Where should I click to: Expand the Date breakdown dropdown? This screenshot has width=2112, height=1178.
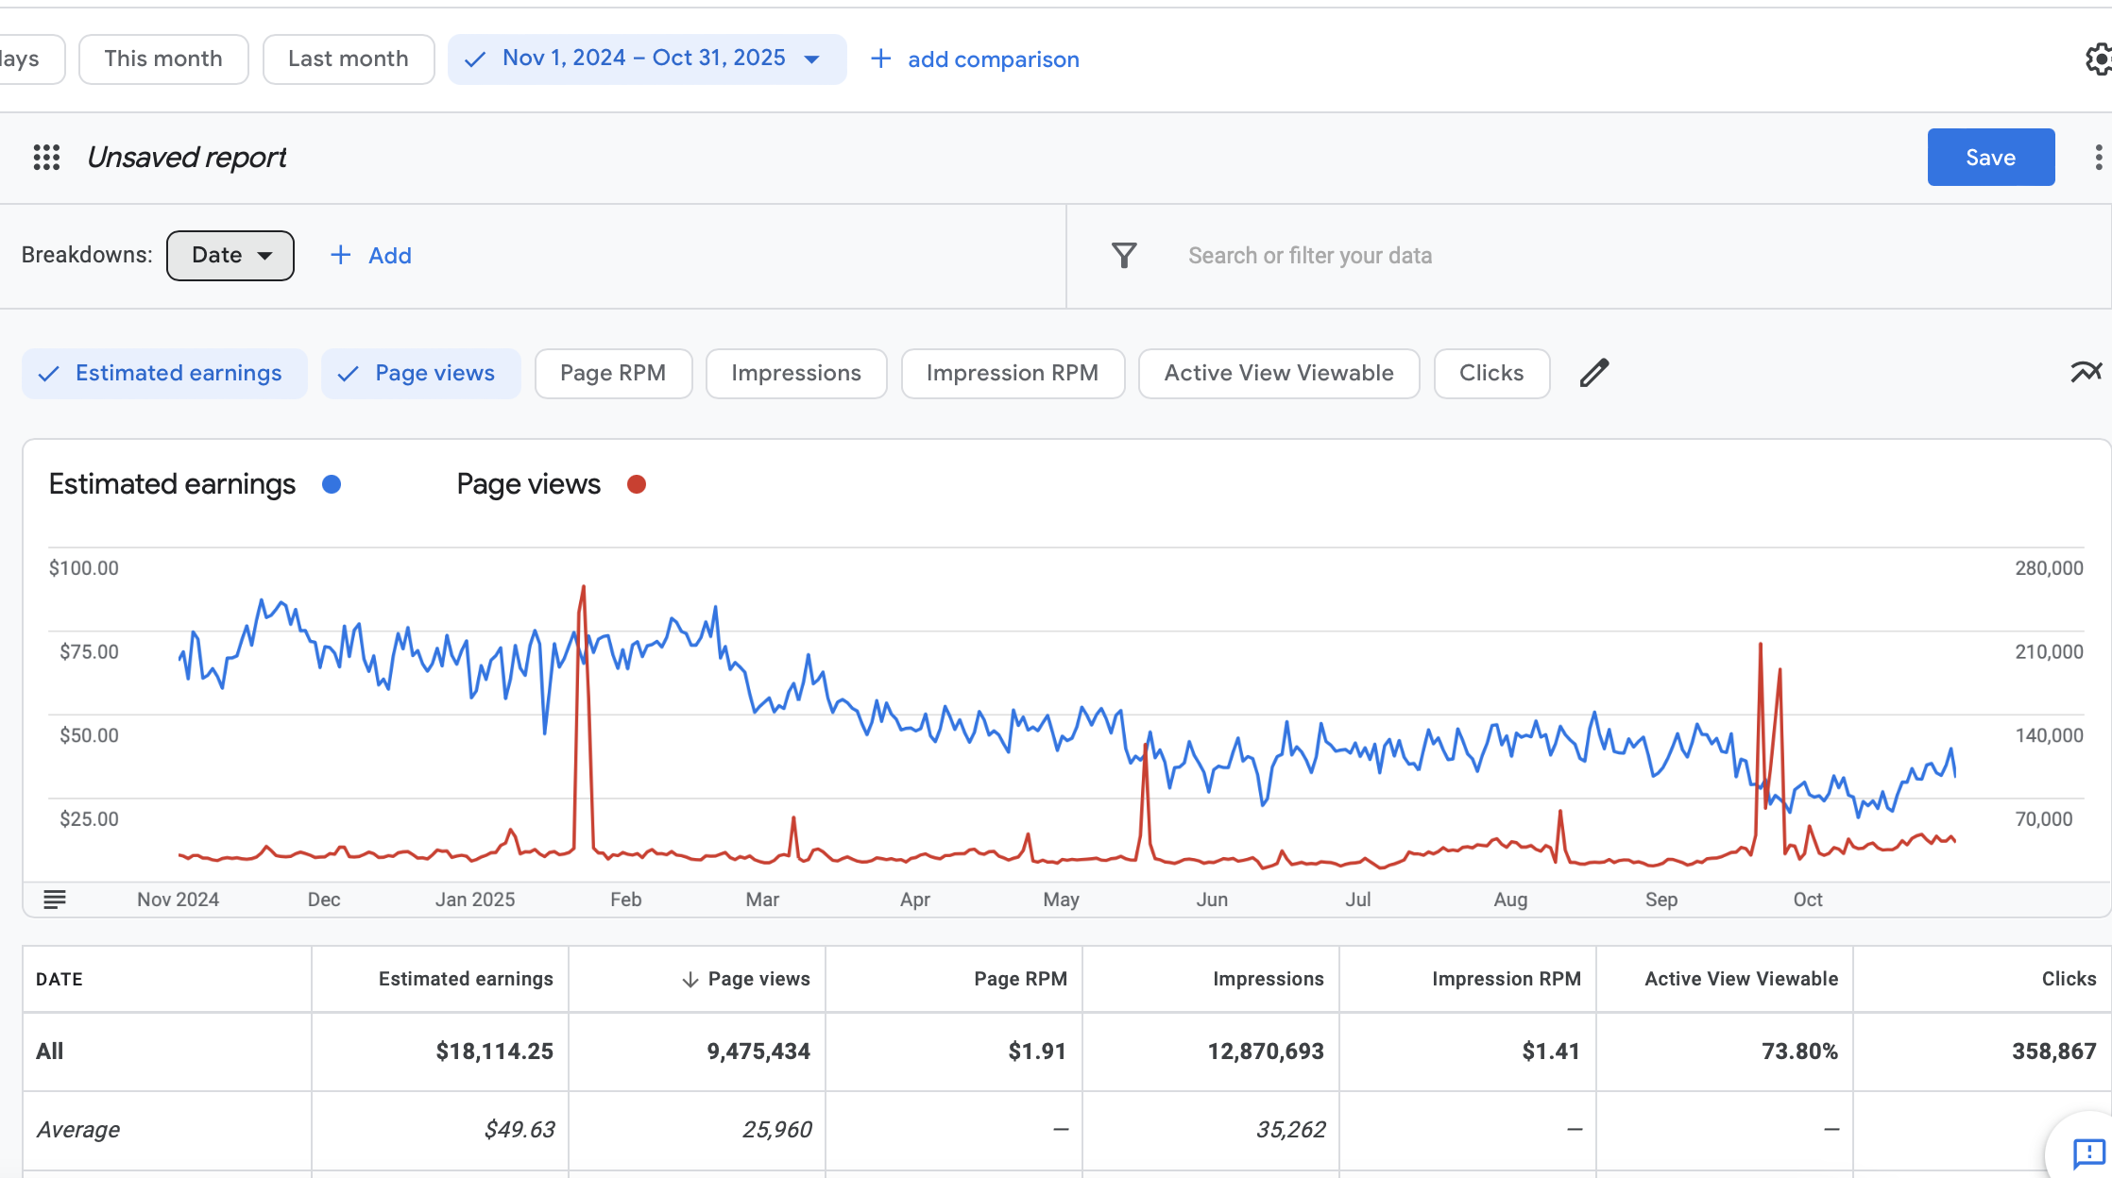[x=230, y=256]
